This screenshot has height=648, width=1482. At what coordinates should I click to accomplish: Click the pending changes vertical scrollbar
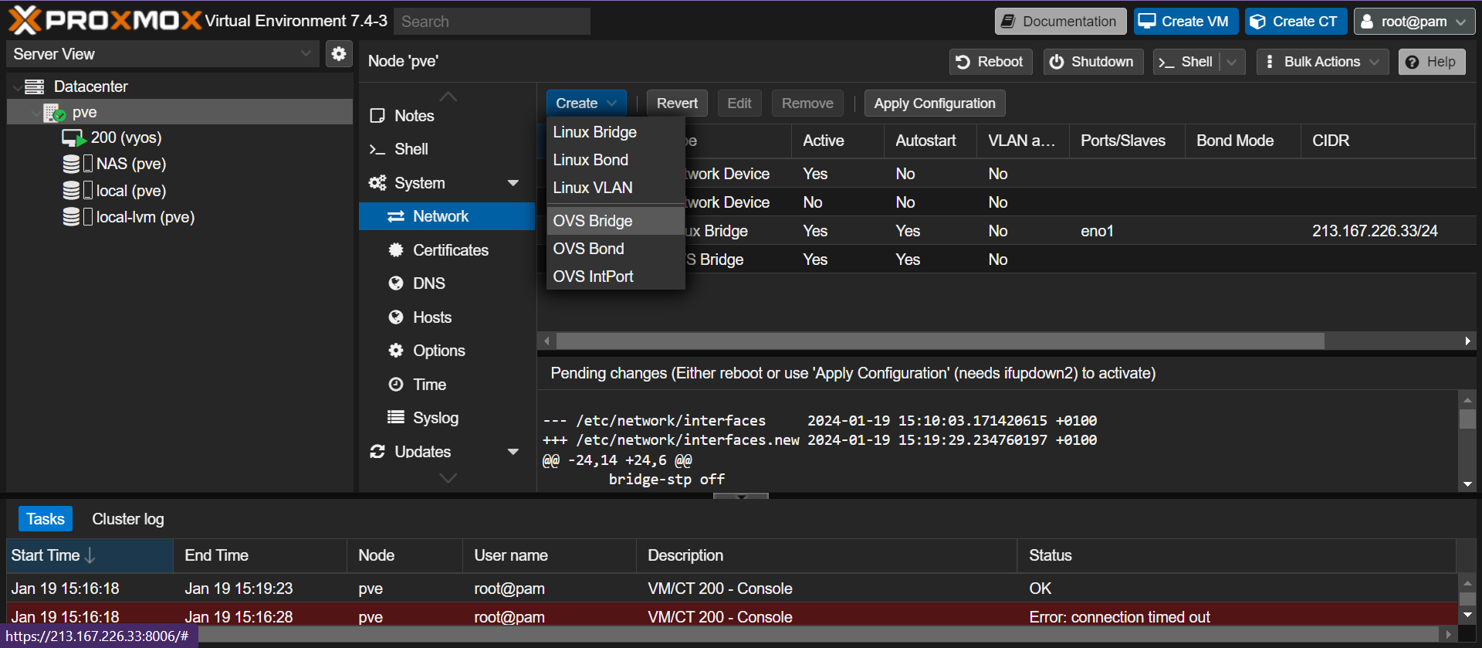[1467, 419]
